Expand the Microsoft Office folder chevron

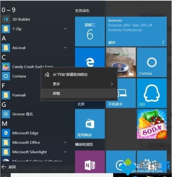(x=65, y=142)
